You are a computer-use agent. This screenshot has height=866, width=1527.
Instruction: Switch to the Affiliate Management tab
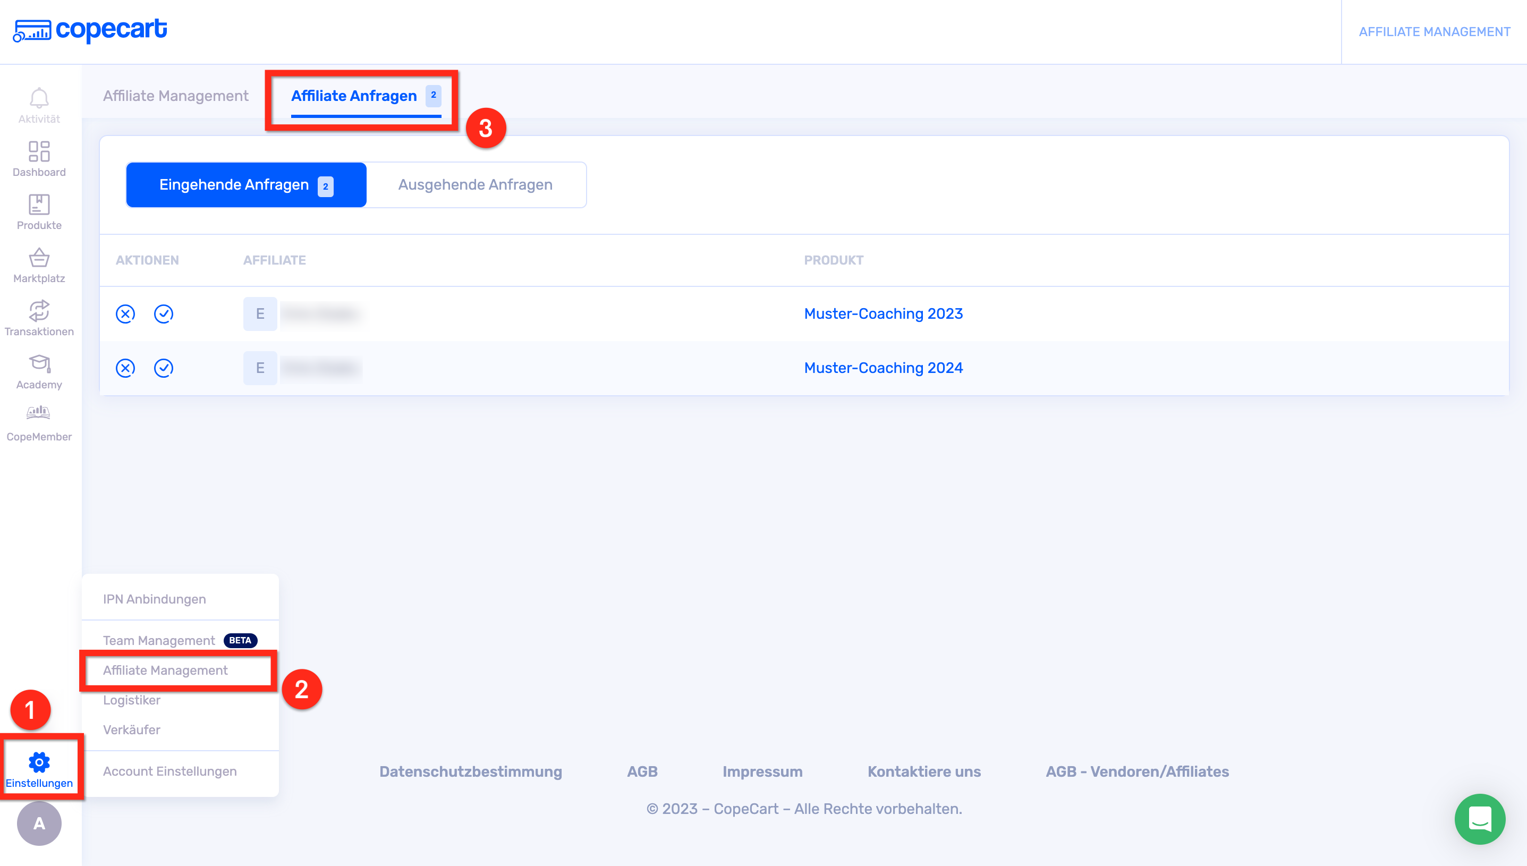click(175, 96)
